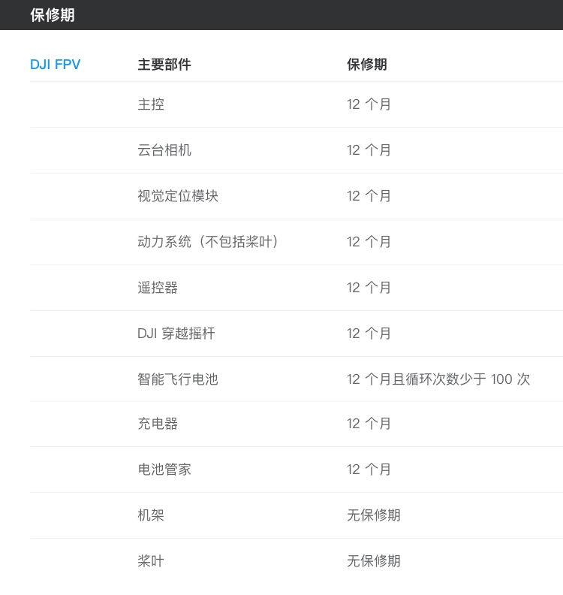Select 动力系统（不包括桨叶）component name
The width and height of the screenshot is (563, 595).
208,242
